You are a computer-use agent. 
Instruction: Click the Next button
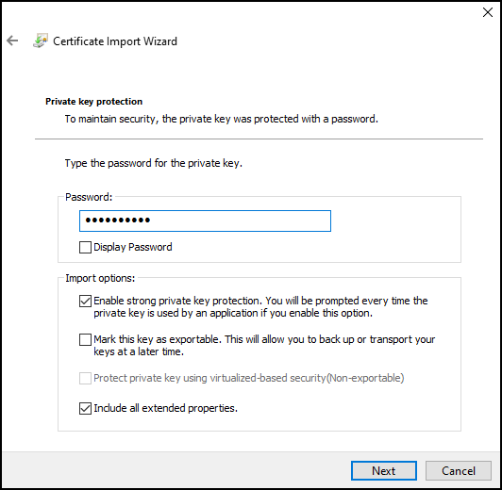click(383, 470)
